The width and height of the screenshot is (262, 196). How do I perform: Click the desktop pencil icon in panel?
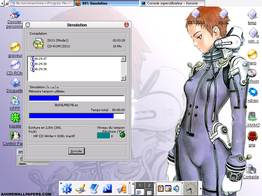pyautogui.click(x=80, y=188)
